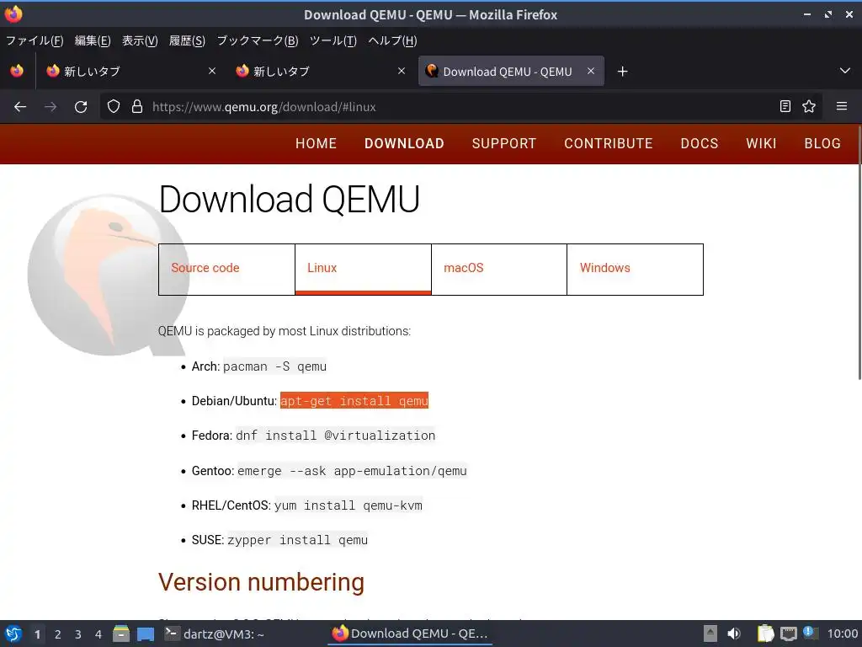This screenshot has height=647, width=862.
Task: Close the second 新しいタブ tab
Action: tap(402, 71)
